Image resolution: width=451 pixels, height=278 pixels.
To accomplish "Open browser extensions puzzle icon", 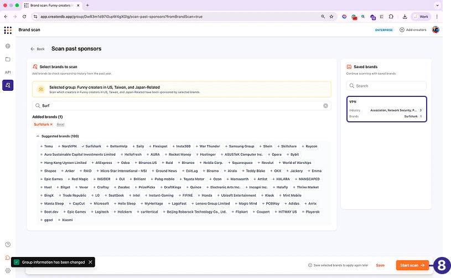I will 391,17.
